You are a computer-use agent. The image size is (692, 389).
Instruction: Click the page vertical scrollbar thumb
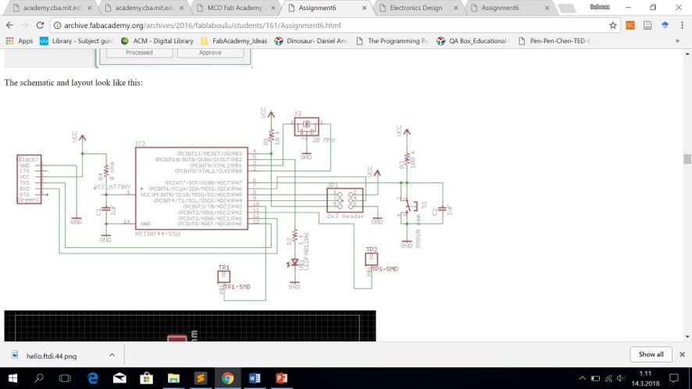[687, 159]
